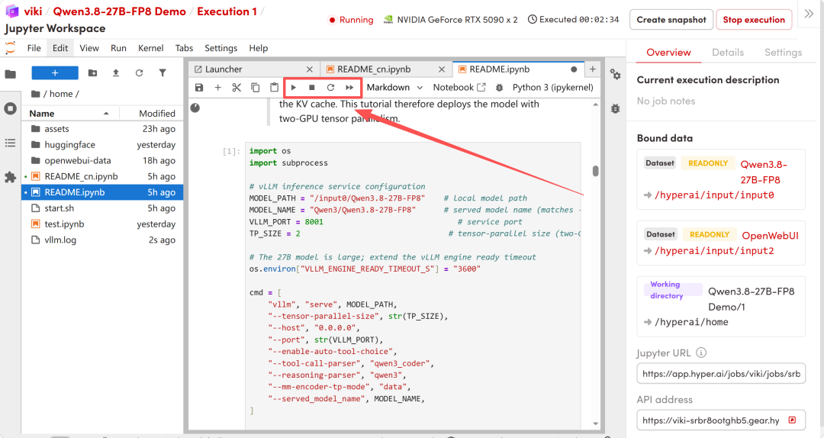Select README_cn.ipynb in the file list
The width and height of the screenshot is (824, 438).
click(102, 176)
